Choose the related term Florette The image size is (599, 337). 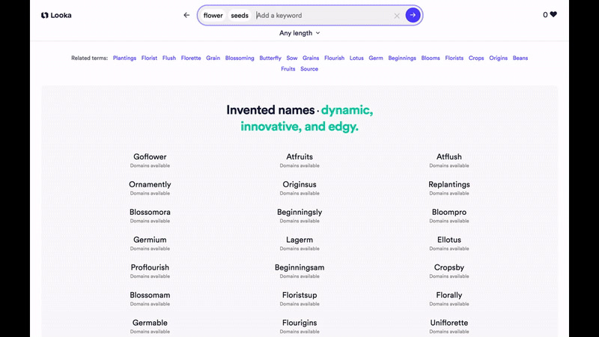click(x=191, y=58)
